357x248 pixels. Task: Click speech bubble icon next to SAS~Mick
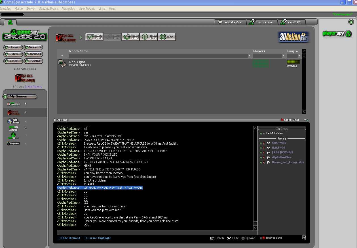[268, 143]
